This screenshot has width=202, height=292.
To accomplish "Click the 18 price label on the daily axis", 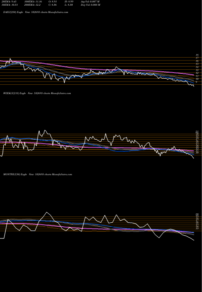I will click(197, 55).
